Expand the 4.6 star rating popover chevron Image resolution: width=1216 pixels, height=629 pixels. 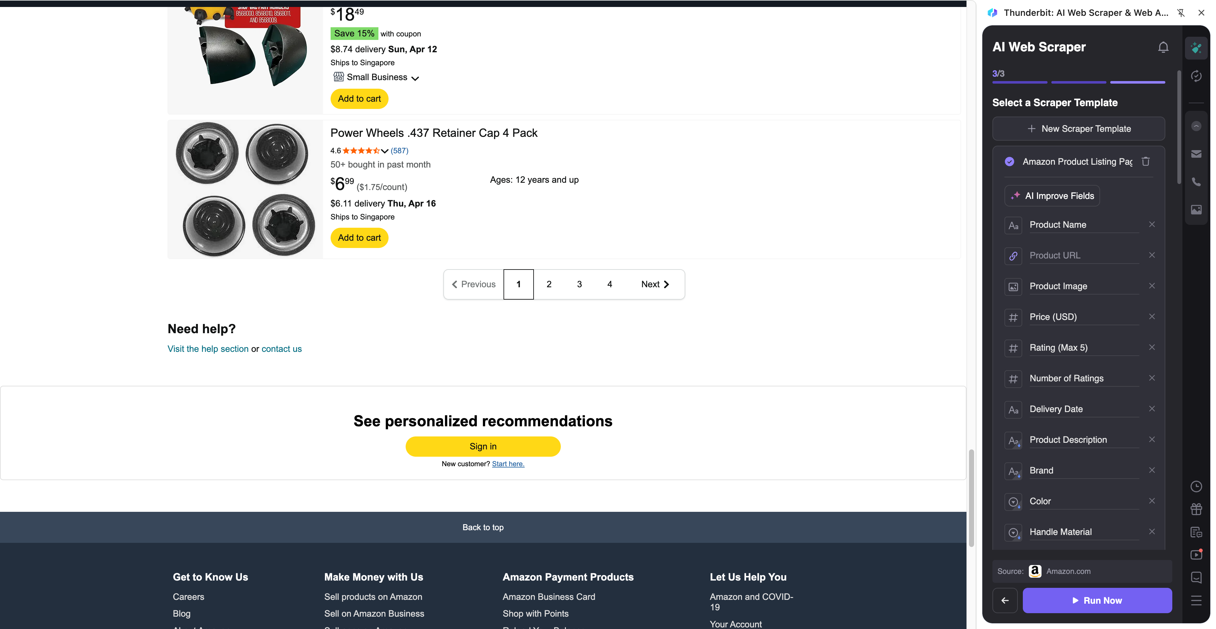pyautogui.click(x=385, y=151)
